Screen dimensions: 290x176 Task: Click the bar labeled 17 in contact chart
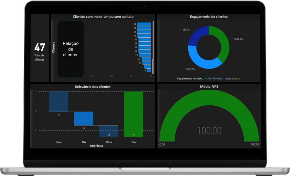[x=148, y=67]
